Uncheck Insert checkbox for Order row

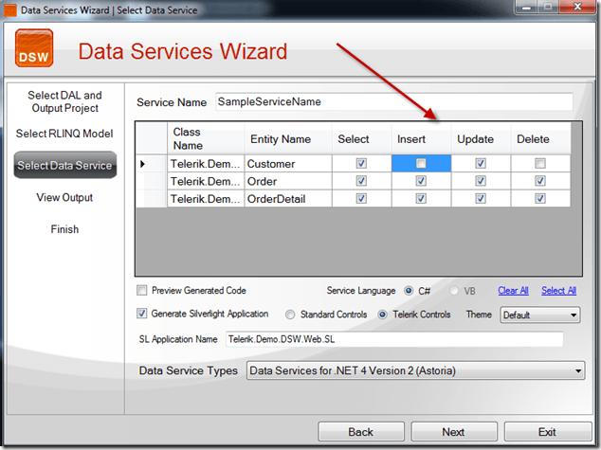click(421, 181)
